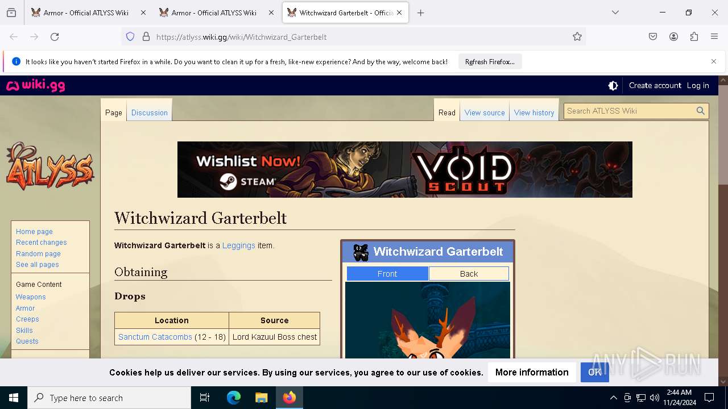
Task: Open See all pages link
Action: (38, 265)
